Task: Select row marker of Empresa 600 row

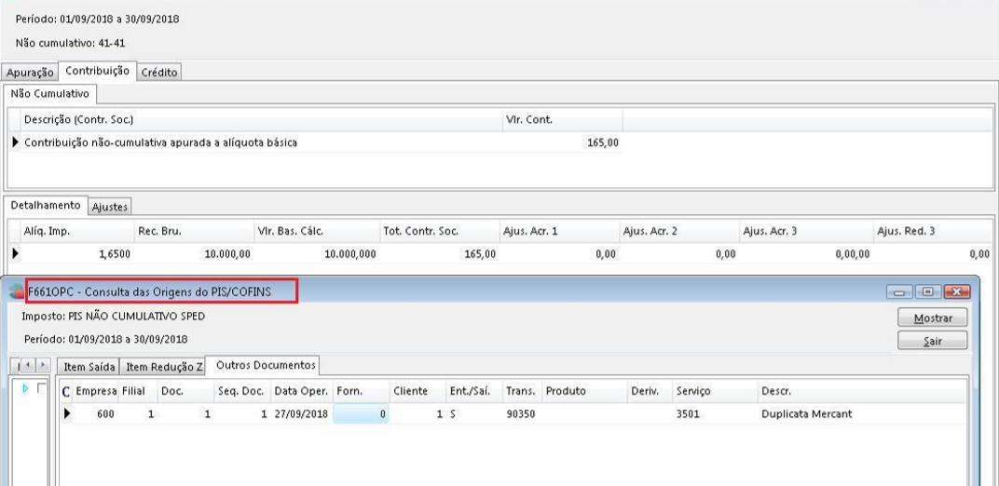Action: pos(67,414)
